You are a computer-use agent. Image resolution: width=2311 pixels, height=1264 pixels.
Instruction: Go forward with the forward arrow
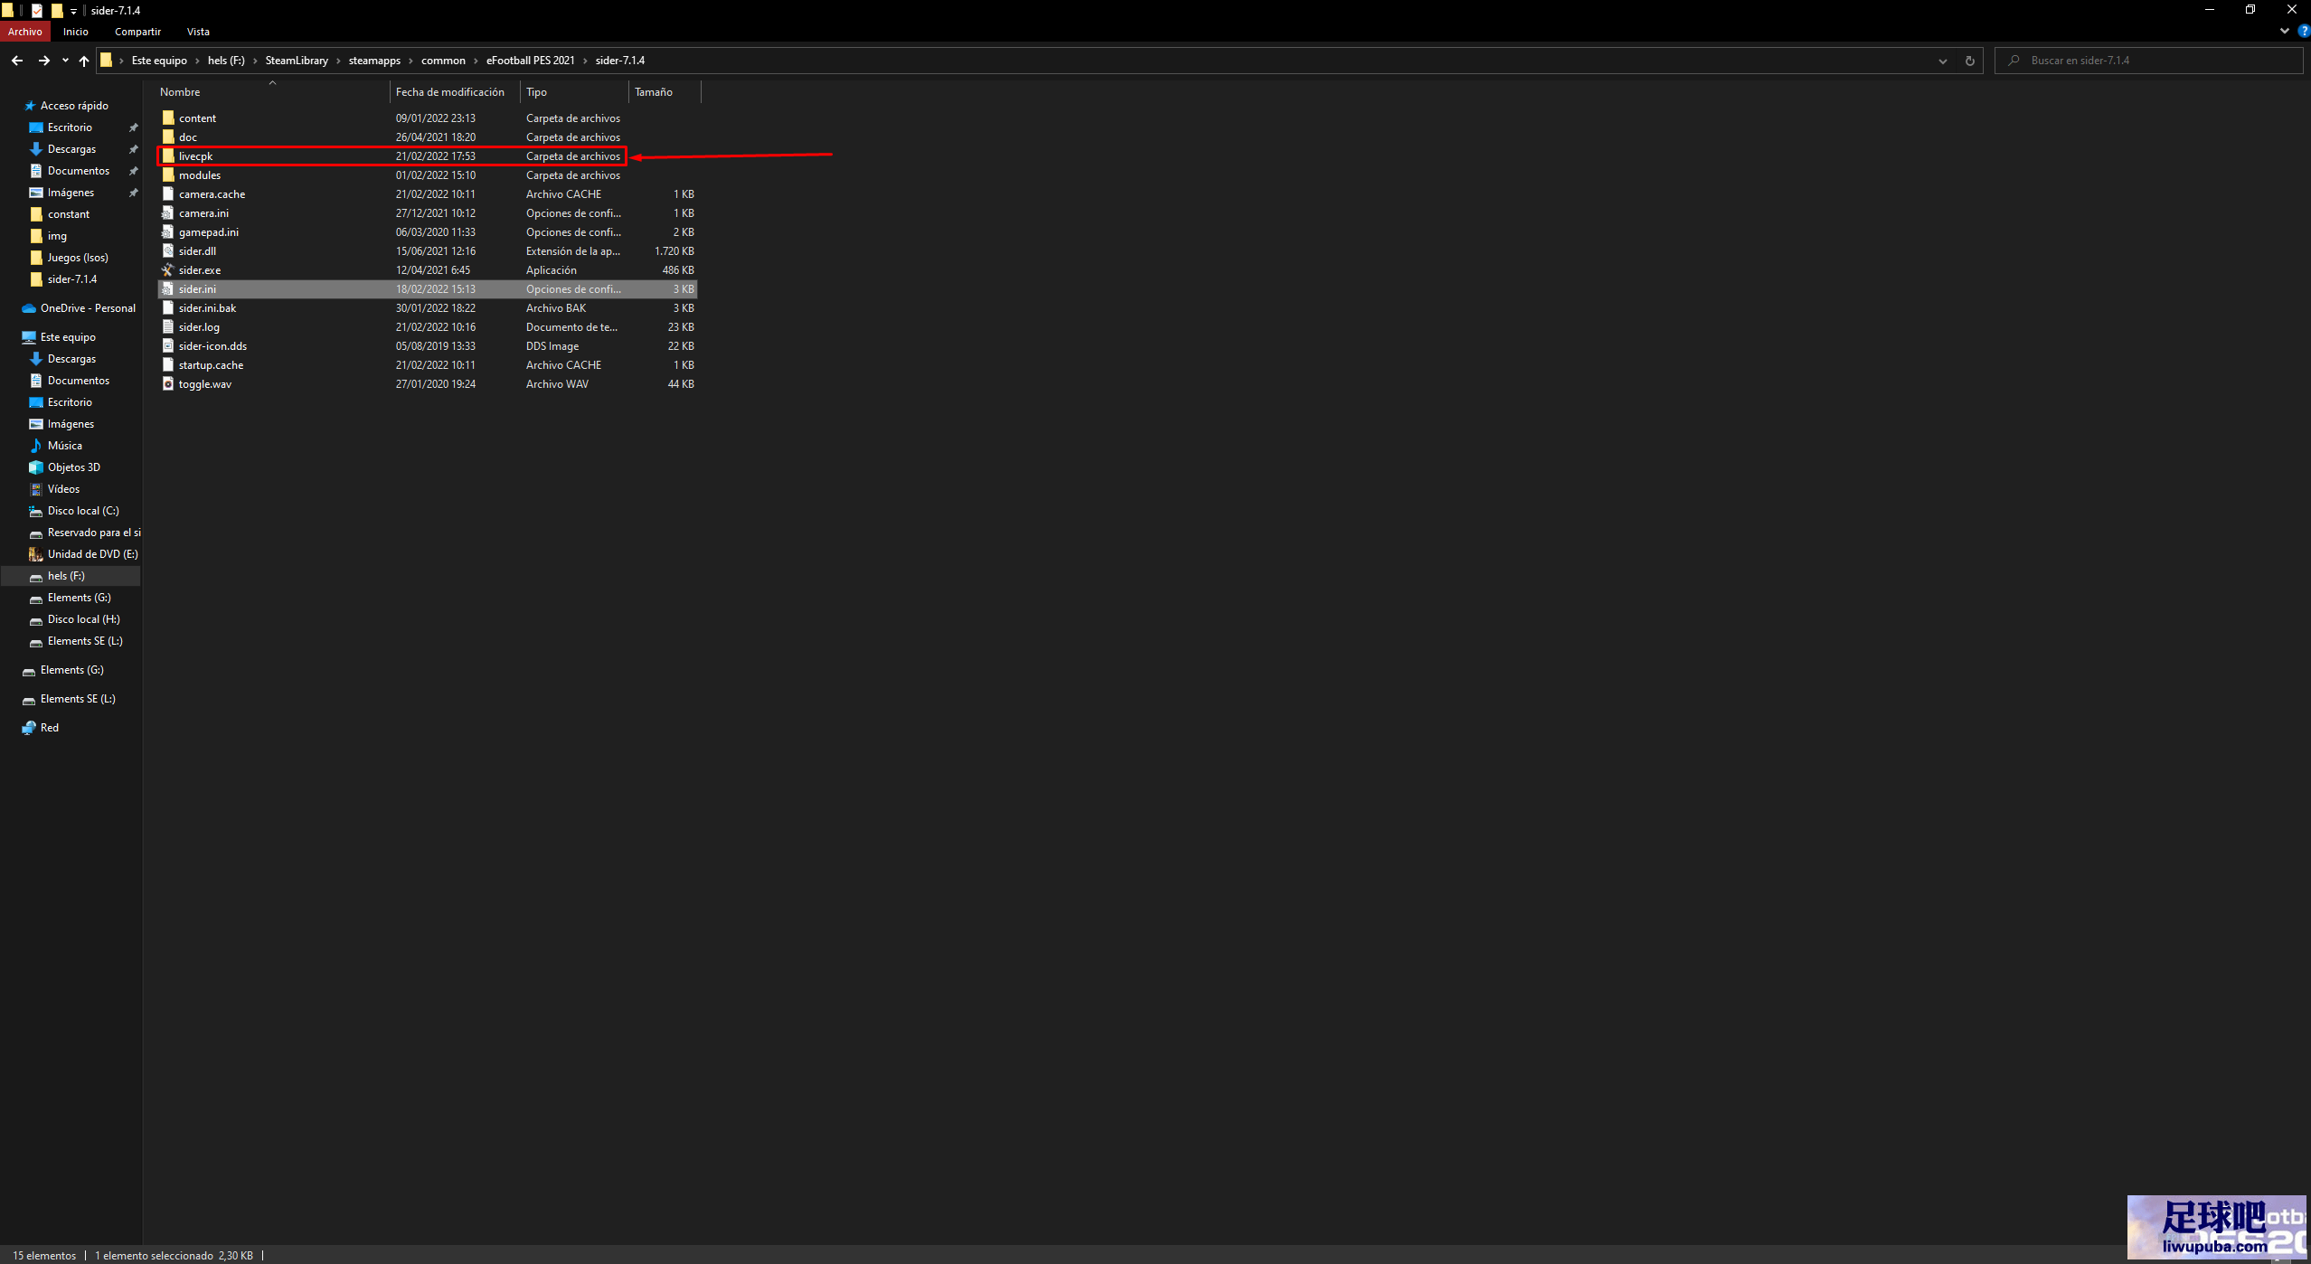43,61
